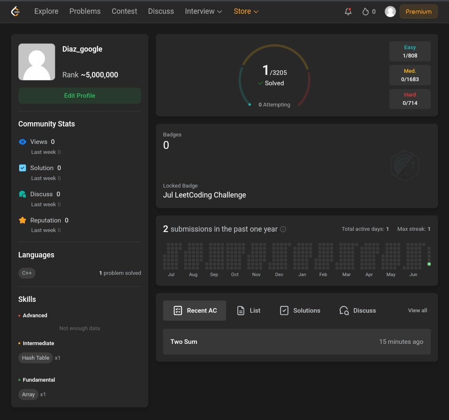Open the notifications bell

coord(348,12)
